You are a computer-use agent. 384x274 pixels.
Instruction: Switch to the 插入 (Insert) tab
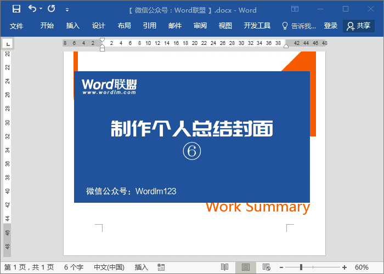point(73,25)
